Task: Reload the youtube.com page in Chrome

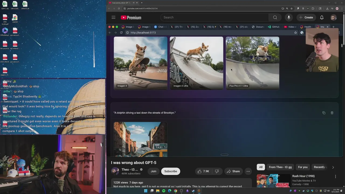Action: pyautogui.click(x=119, y=8)
